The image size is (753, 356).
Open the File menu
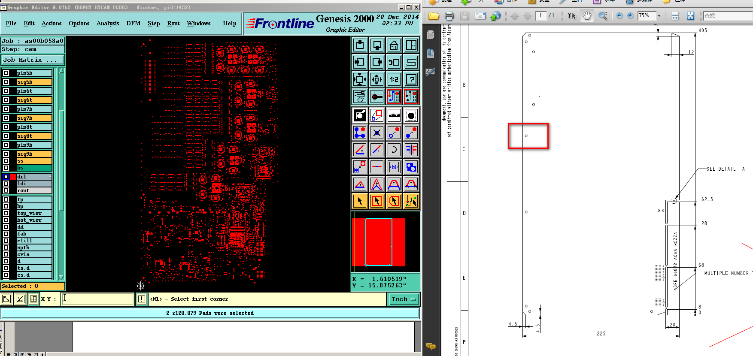tap(11, 23)
